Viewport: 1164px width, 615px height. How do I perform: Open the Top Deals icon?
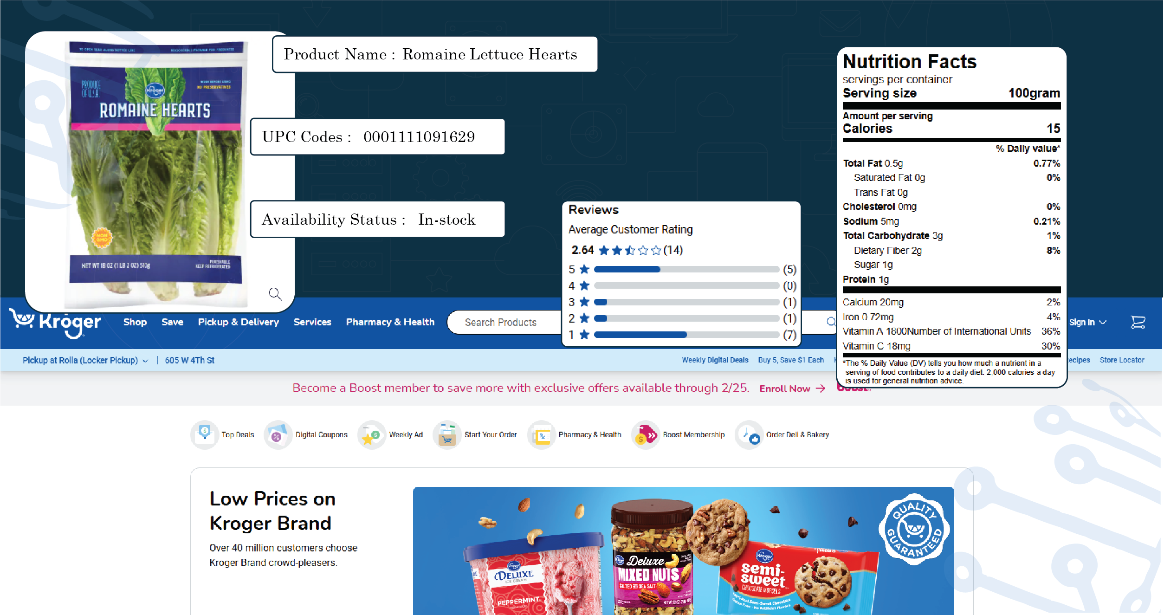click(205, 434)
